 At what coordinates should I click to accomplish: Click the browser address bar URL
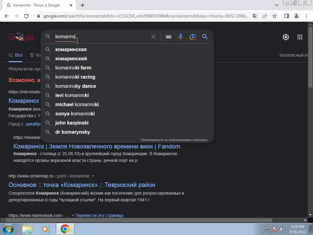[x=146, y=16]
